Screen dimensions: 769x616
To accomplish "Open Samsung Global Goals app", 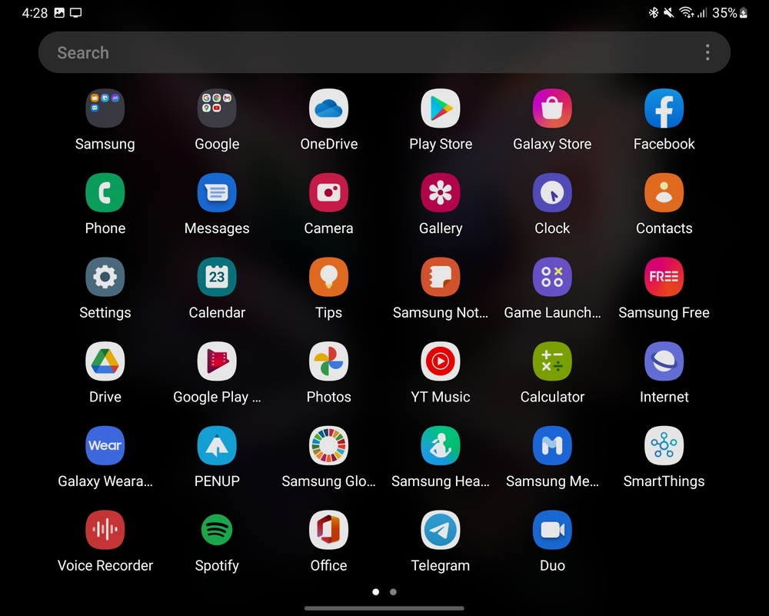I will (x=328, y=446).
